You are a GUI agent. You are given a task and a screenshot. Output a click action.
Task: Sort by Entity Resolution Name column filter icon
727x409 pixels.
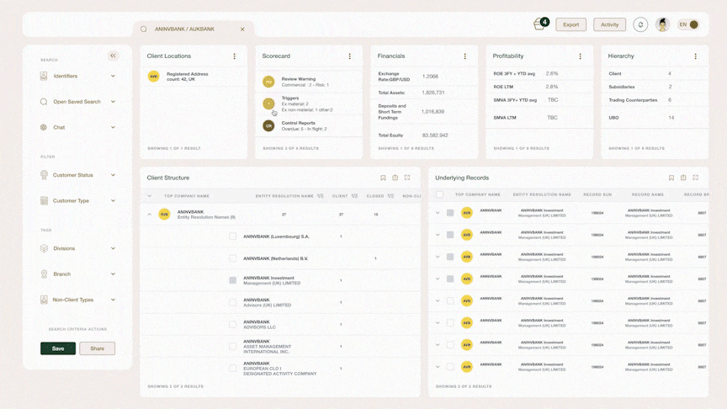point(321,196)
